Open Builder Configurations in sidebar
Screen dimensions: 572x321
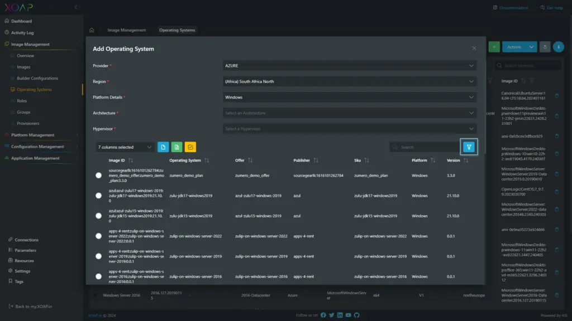pyautogui.click(x=37, y=78)
